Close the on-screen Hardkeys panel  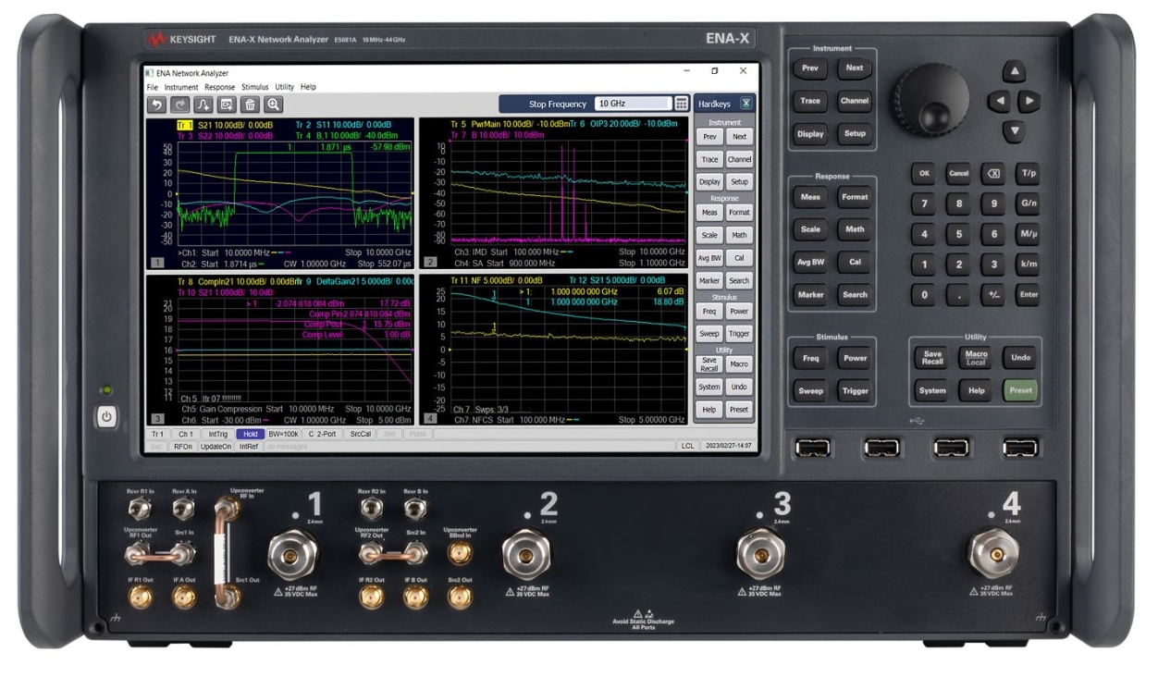[x=745, y=104]
